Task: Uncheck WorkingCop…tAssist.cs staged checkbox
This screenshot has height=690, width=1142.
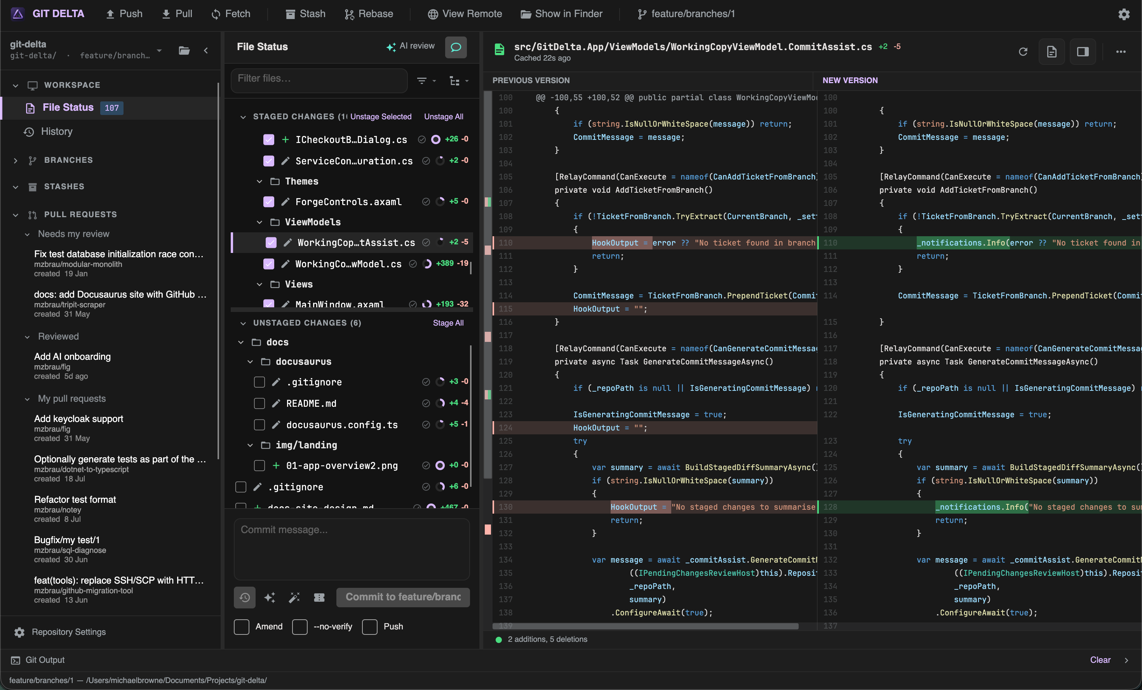Action: tap(271, 242)
